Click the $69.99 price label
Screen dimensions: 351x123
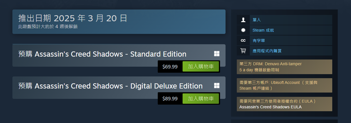170,67
